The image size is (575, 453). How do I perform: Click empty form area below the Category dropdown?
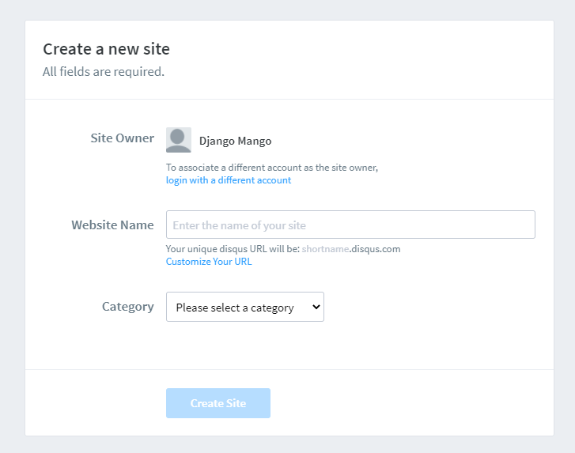[289, 345]
